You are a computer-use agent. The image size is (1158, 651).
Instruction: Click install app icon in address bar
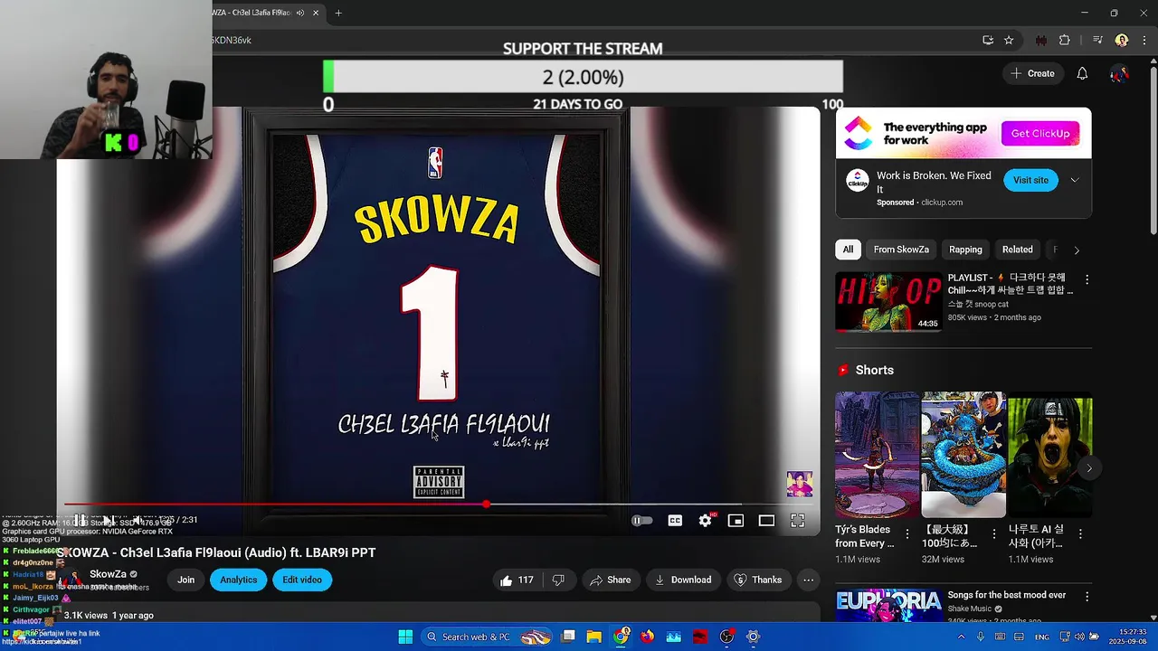tap(988, 40)
